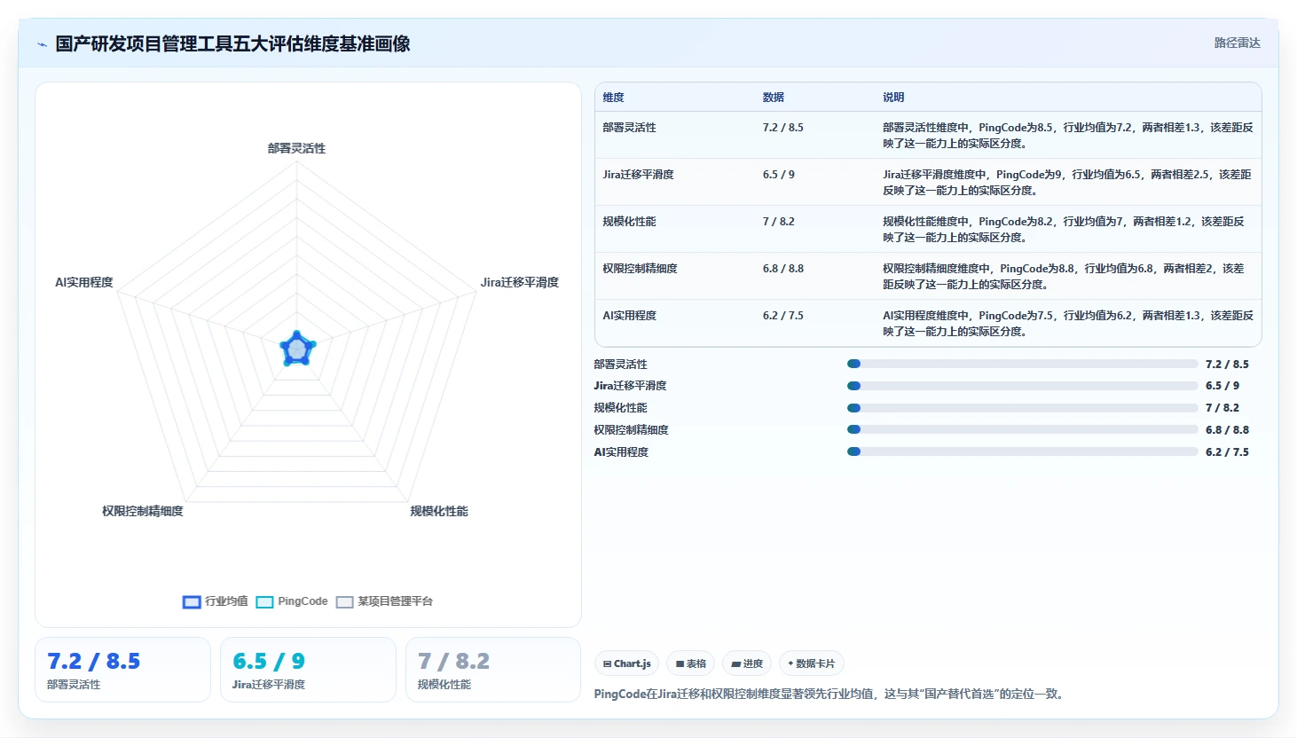Click table value 6.5 / 9
This screenshot has height=738, width=1297.
779,175
